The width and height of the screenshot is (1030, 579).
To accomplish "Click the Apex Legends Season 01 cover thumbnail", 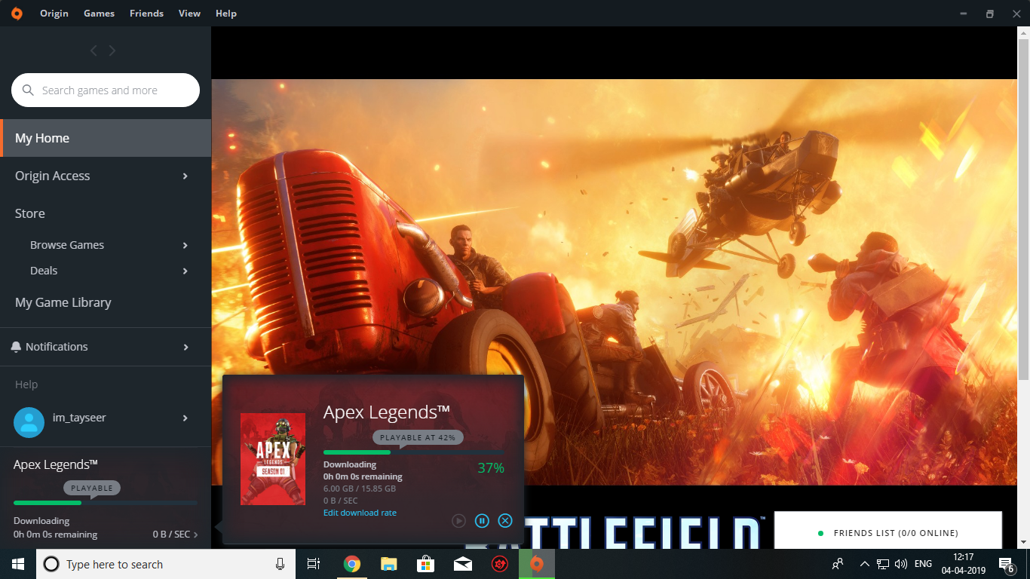I will click(273, 459).
